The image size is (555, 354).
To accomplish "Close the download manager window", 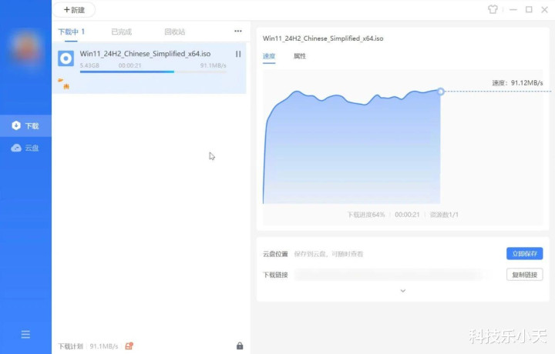I will click(x=545, y=9).
